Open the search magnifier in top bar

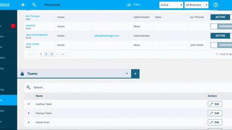click(34, 5)
